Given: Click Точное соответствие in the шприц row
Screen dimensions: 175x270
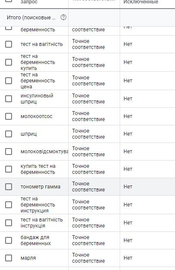Looking at the screenshot, I should 88,134.
